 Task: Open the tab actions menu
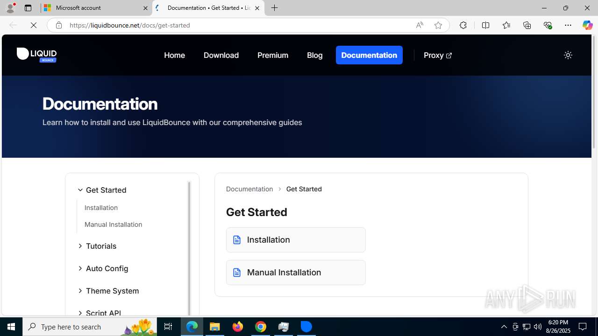28,8
